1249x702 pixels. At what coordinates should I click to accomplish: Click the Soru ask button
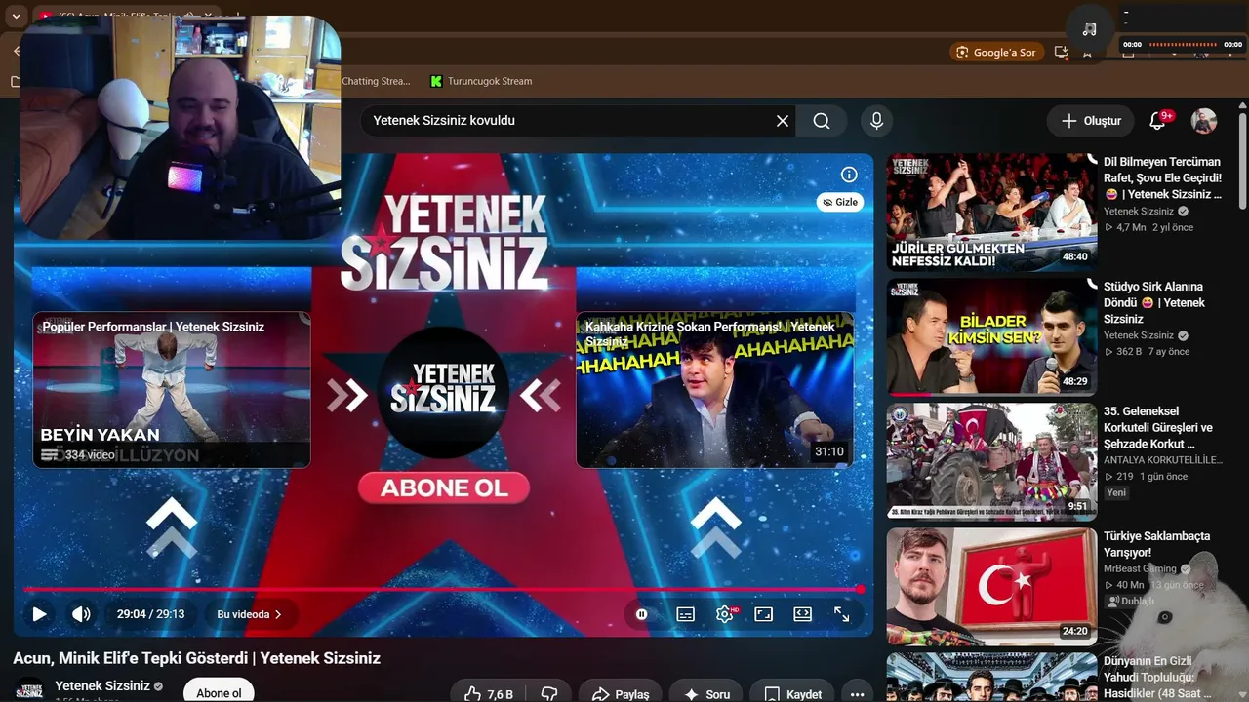[706, 694]
